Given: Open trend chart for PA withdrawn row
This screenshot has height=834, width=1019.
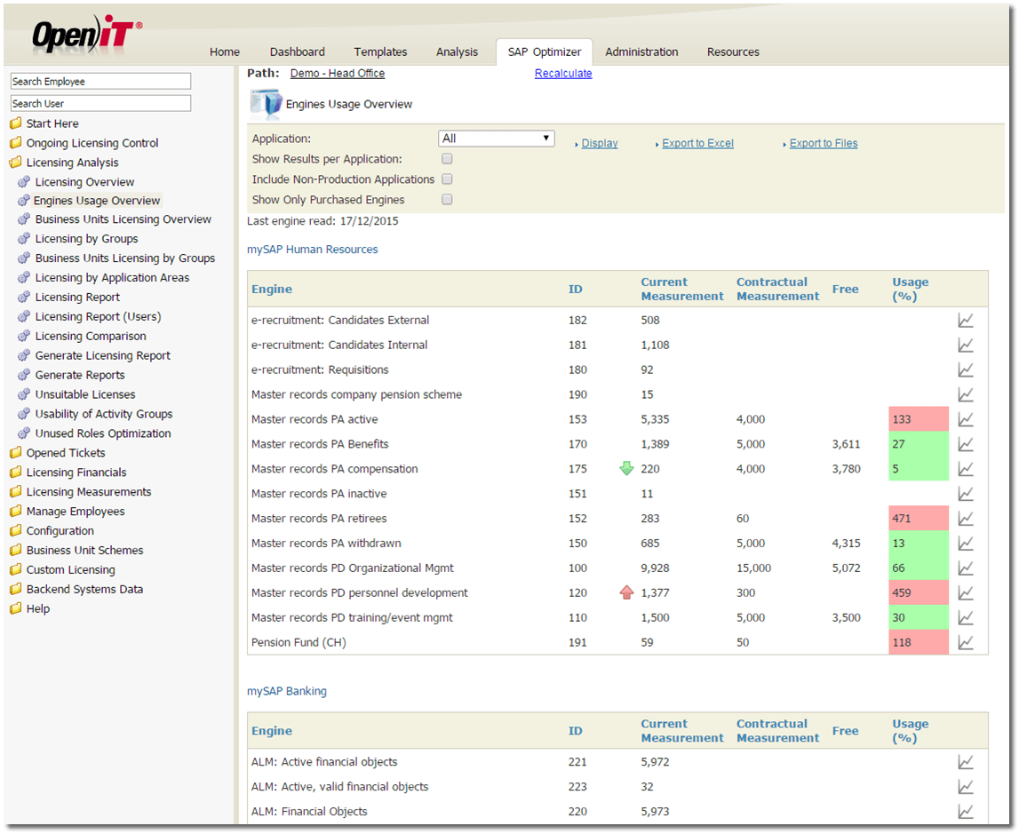Looking at the screenshot, I should 966,543.
